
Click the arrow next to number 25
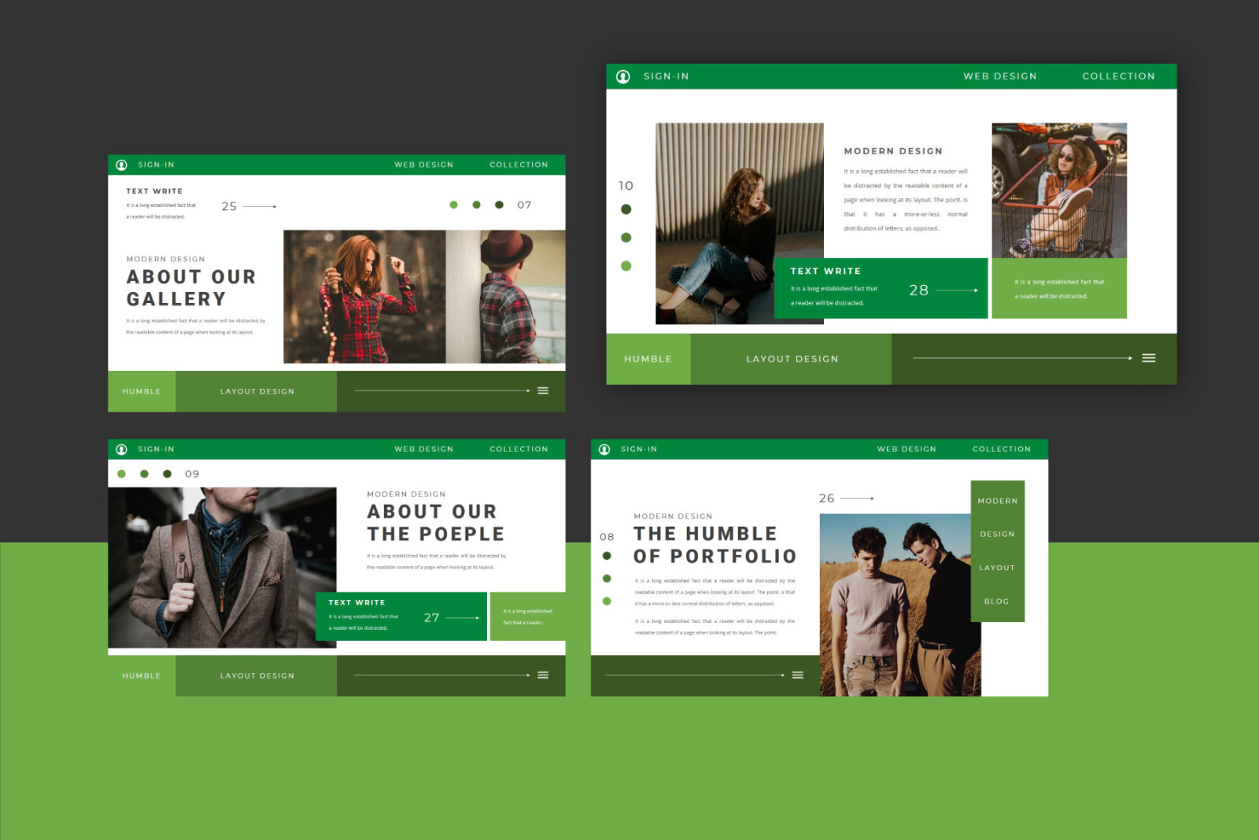pos(260,206)
